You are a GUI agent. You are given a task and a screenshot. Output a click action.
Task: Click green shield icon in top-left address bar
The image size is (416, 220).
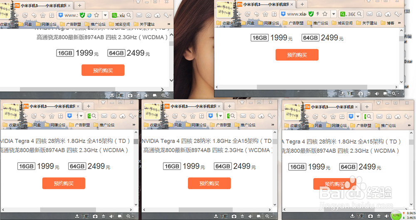pos(82,15)
